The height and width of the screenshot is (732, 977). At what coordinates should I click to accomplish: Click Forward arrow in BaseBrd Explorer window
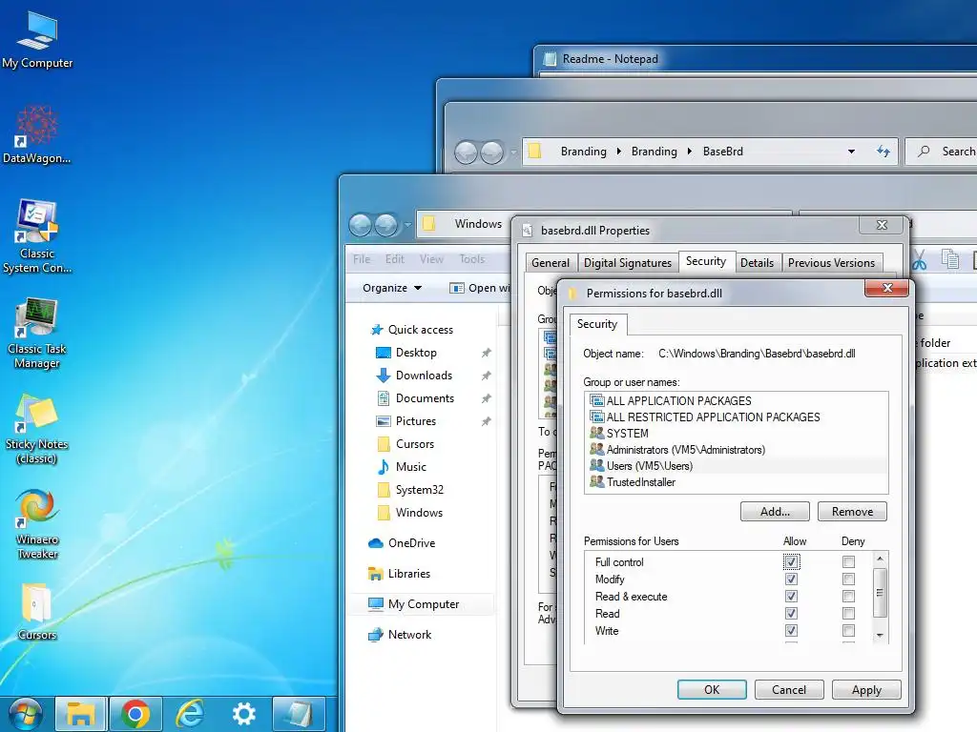(x=492, y=152)
